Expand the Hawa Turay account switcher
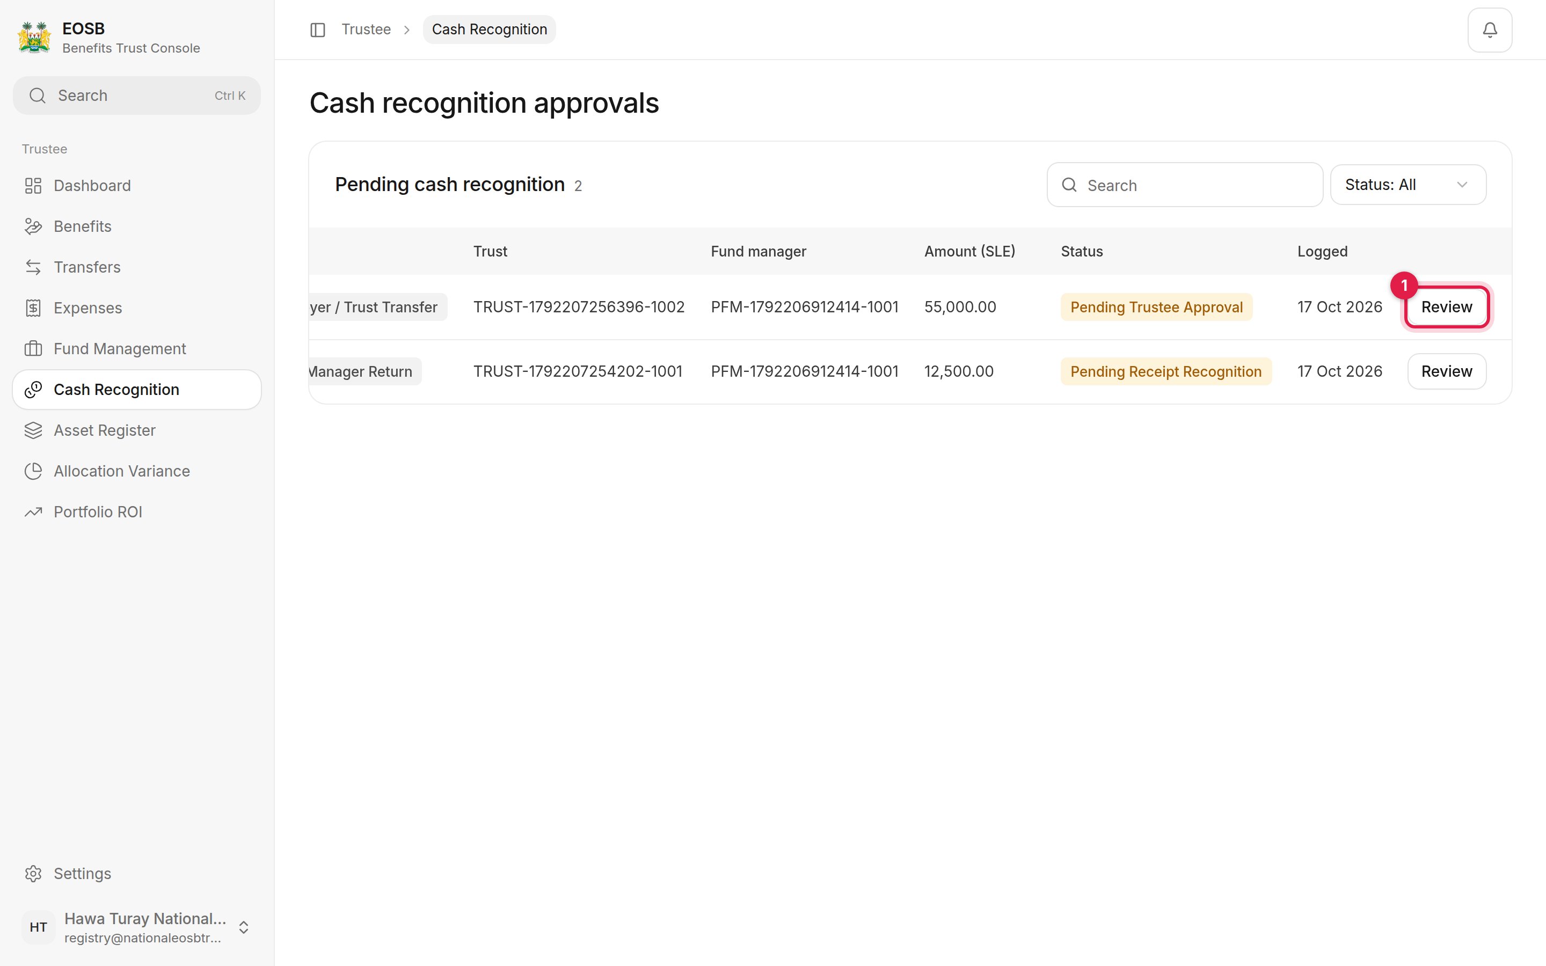1546x966 pixels. [243, 927]
